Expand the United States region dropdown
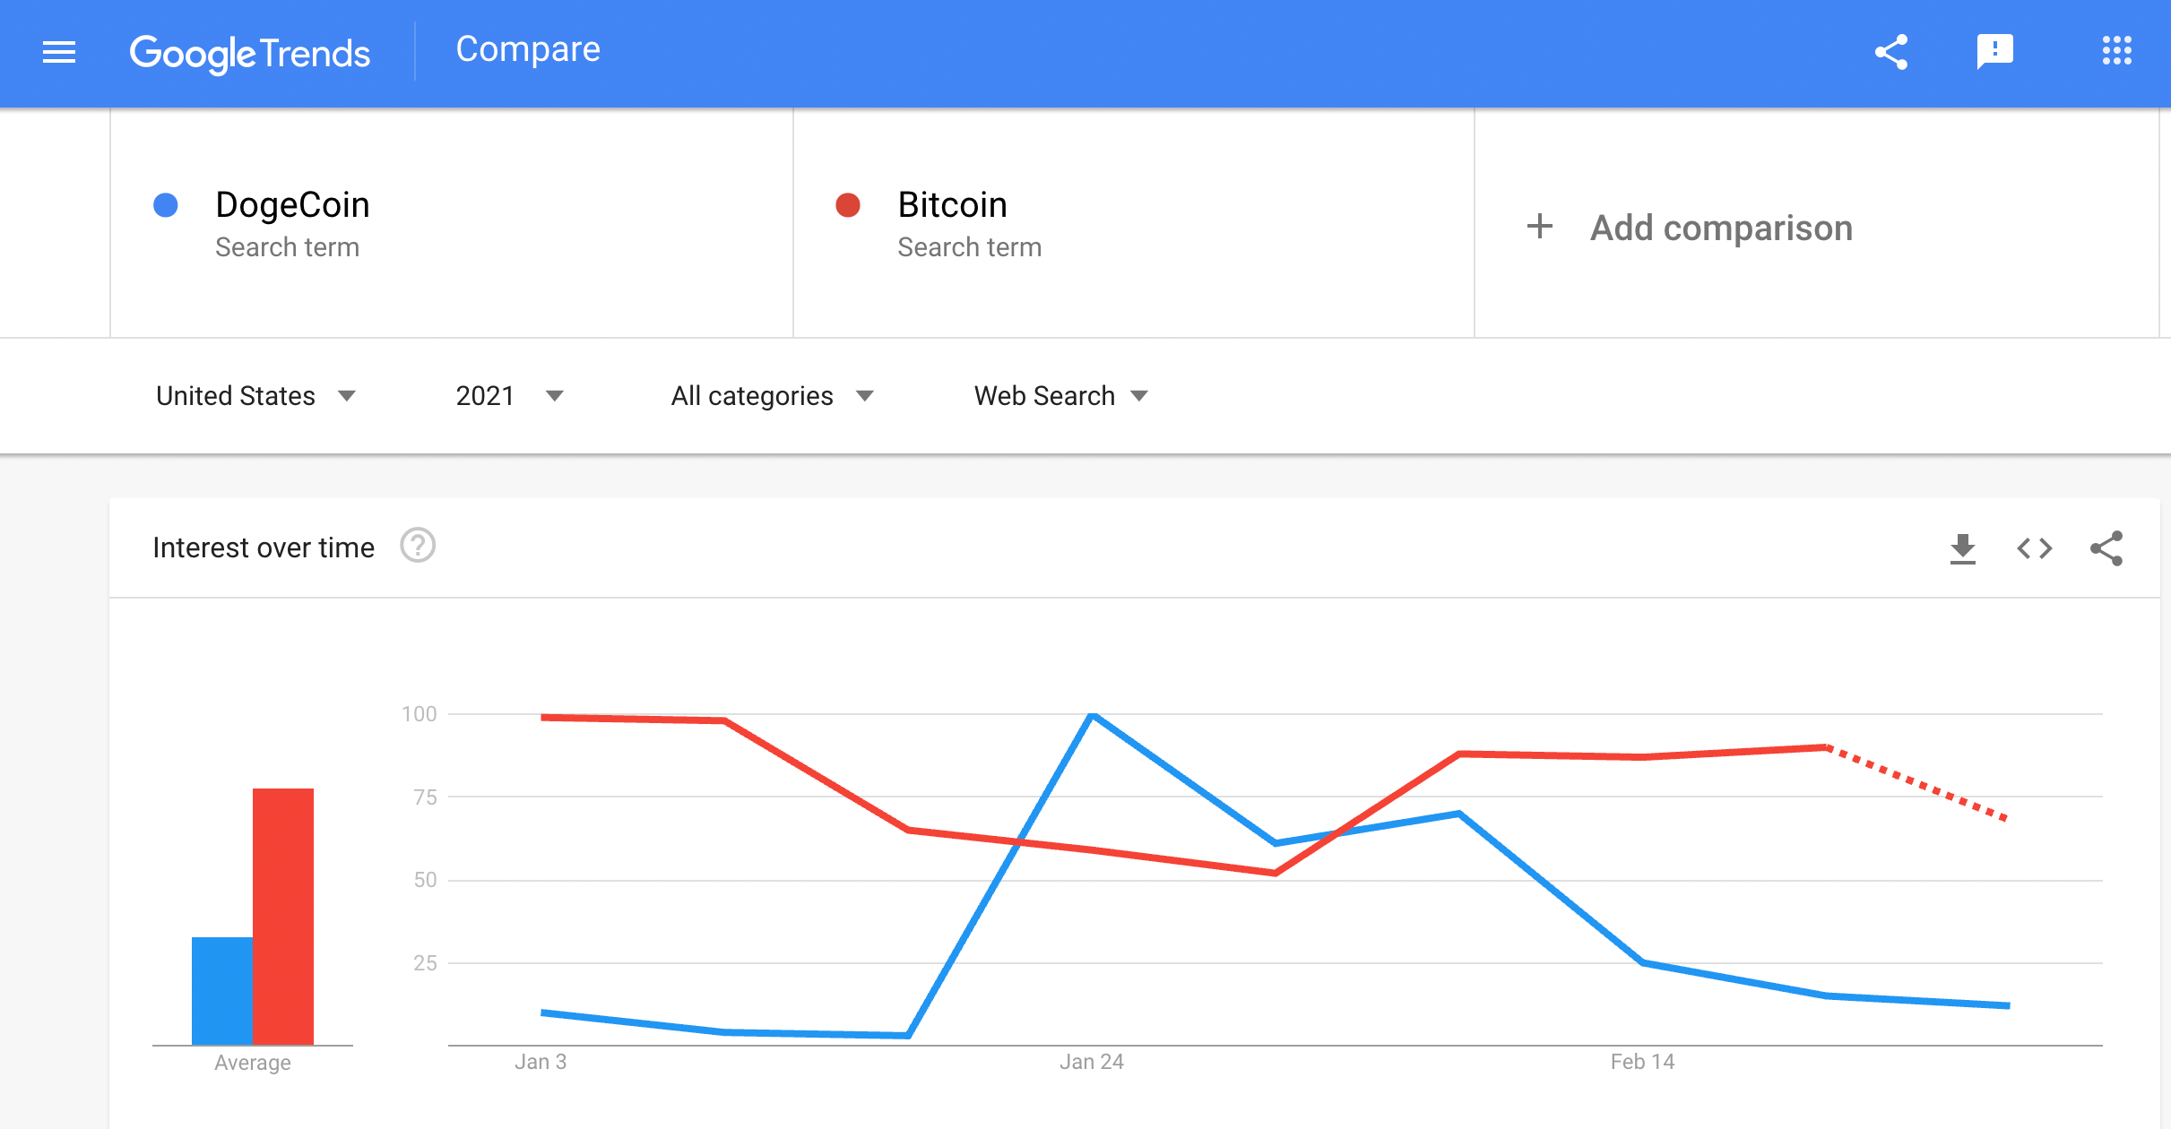The height and width of the screenshot is (1129, 2171). [x=256, y=396]
